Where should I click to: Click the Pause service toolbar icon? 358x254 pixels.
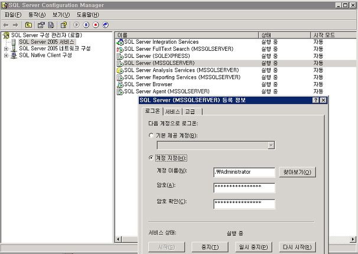point(86,25)
